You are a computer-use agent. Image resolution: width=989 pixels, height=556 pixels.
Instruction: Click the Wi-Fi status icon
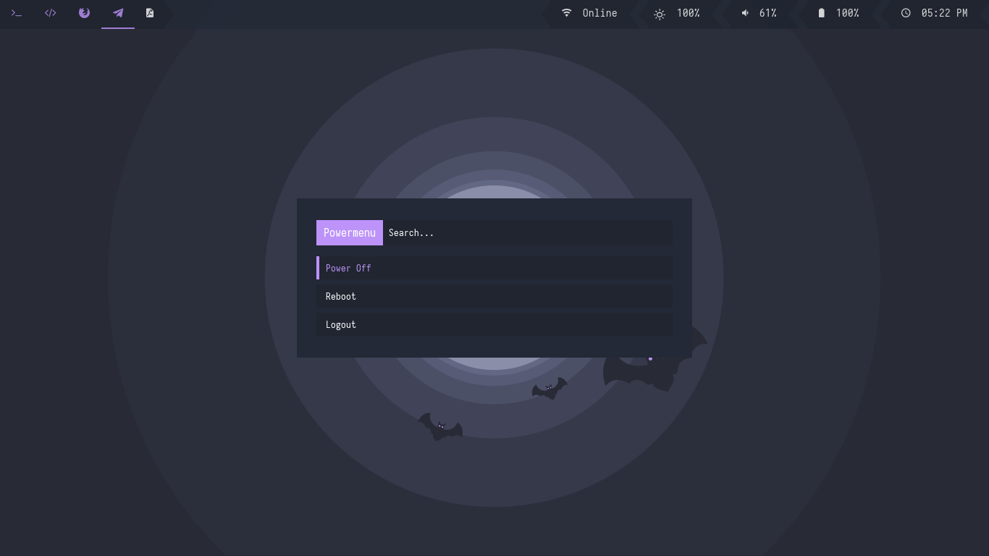567,13
